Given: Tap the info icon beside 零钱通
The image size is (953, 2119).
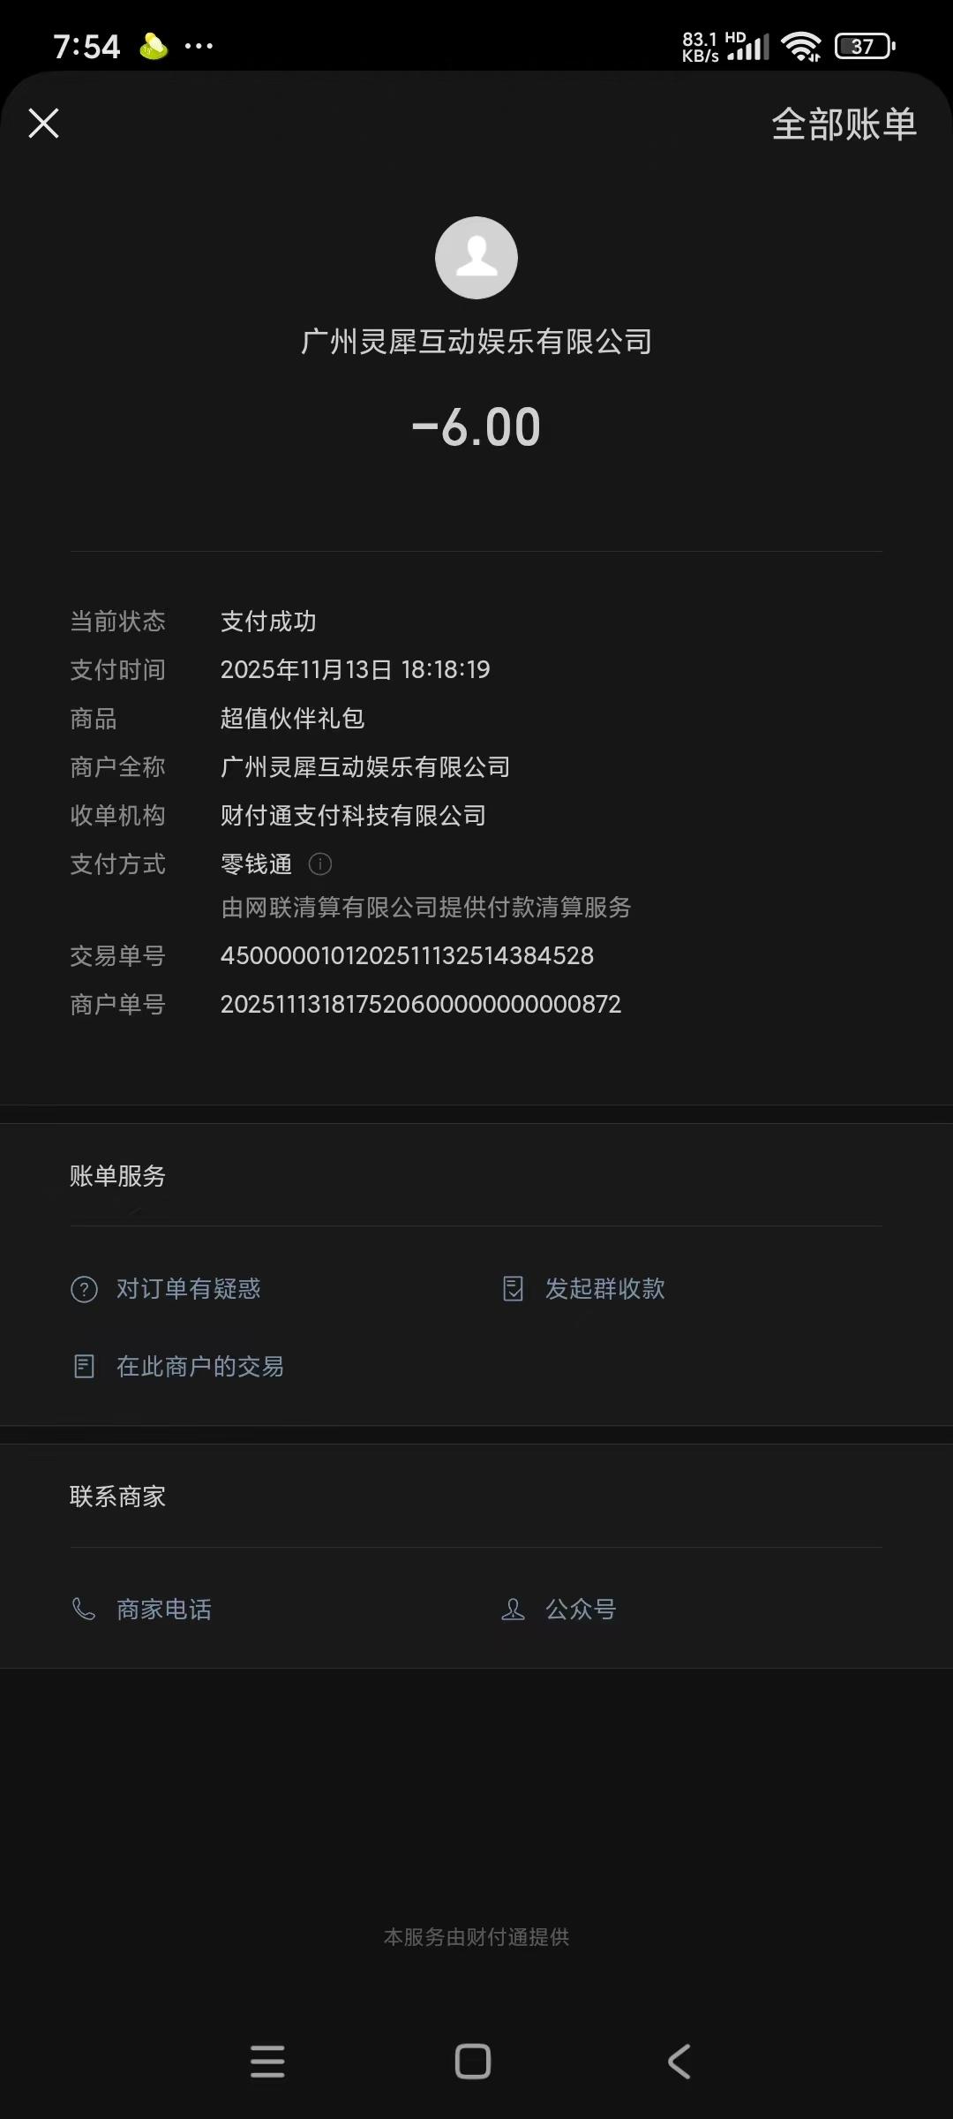Looking at the screenshot, I should (320, 864).
